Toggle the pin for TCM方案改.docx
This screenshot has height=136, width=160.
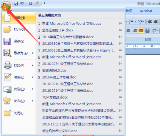120,97
